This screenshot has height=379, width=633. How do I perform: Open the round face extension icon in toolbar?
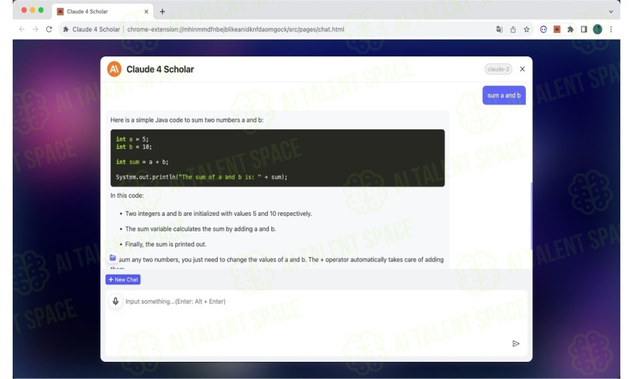coord(543,30)
